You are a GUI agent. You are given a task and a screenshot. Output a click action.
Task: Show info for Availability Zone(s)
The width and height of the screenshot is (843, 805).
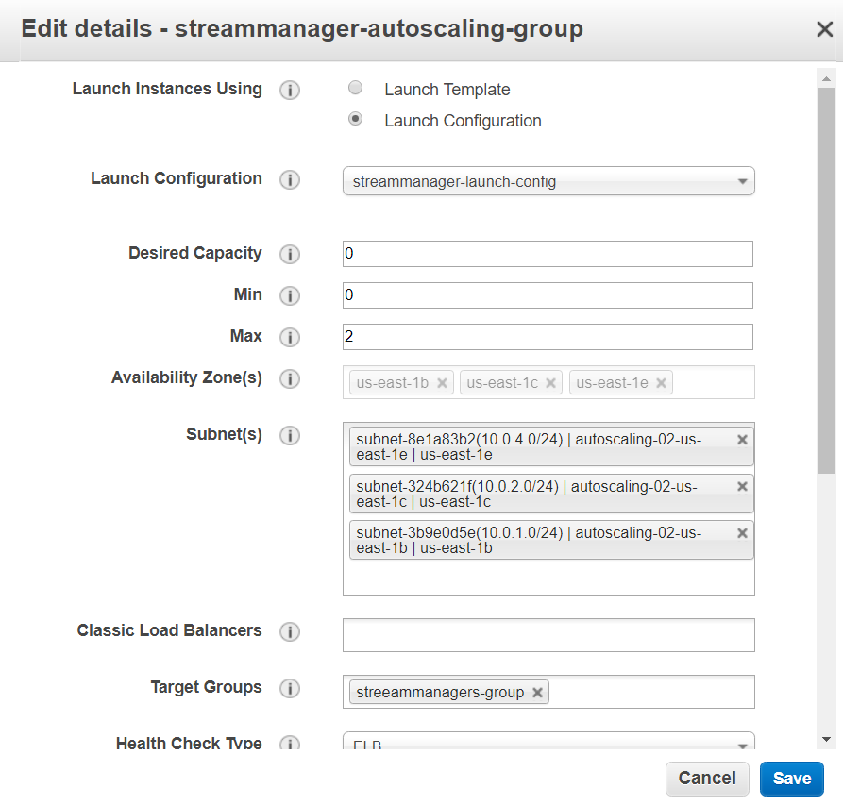(289, 378)
